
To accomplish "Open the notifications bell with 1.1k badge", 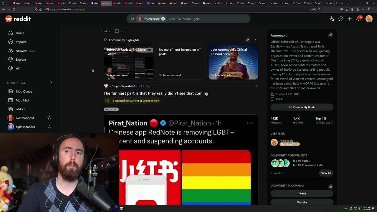I will coord(359,19).
